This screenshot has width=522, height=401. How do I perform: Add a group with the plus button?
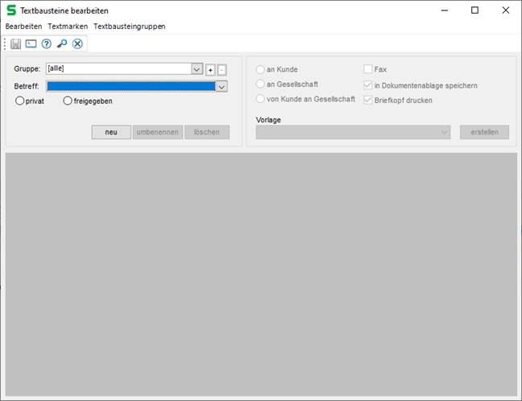210,70
